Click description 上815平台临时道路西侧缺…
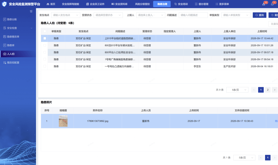The image size is (278, 165). [x=120, y=38]
